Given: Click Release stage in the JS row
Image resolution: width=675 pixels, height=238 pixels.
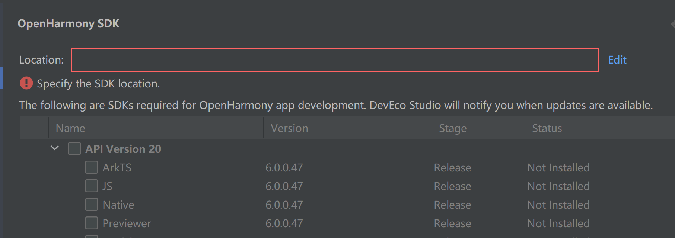Looking at the screenshot, I should point(452,186).
